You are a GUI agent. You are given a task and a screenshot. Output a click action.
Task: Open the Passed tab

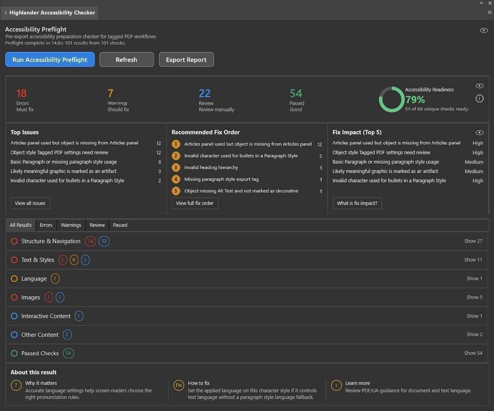click(120, 225)
